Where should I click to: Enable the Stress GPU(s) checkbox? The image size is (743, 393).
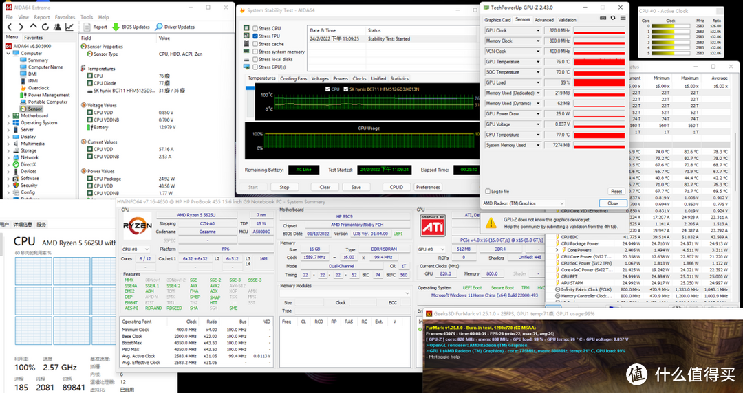click(255, 67)
